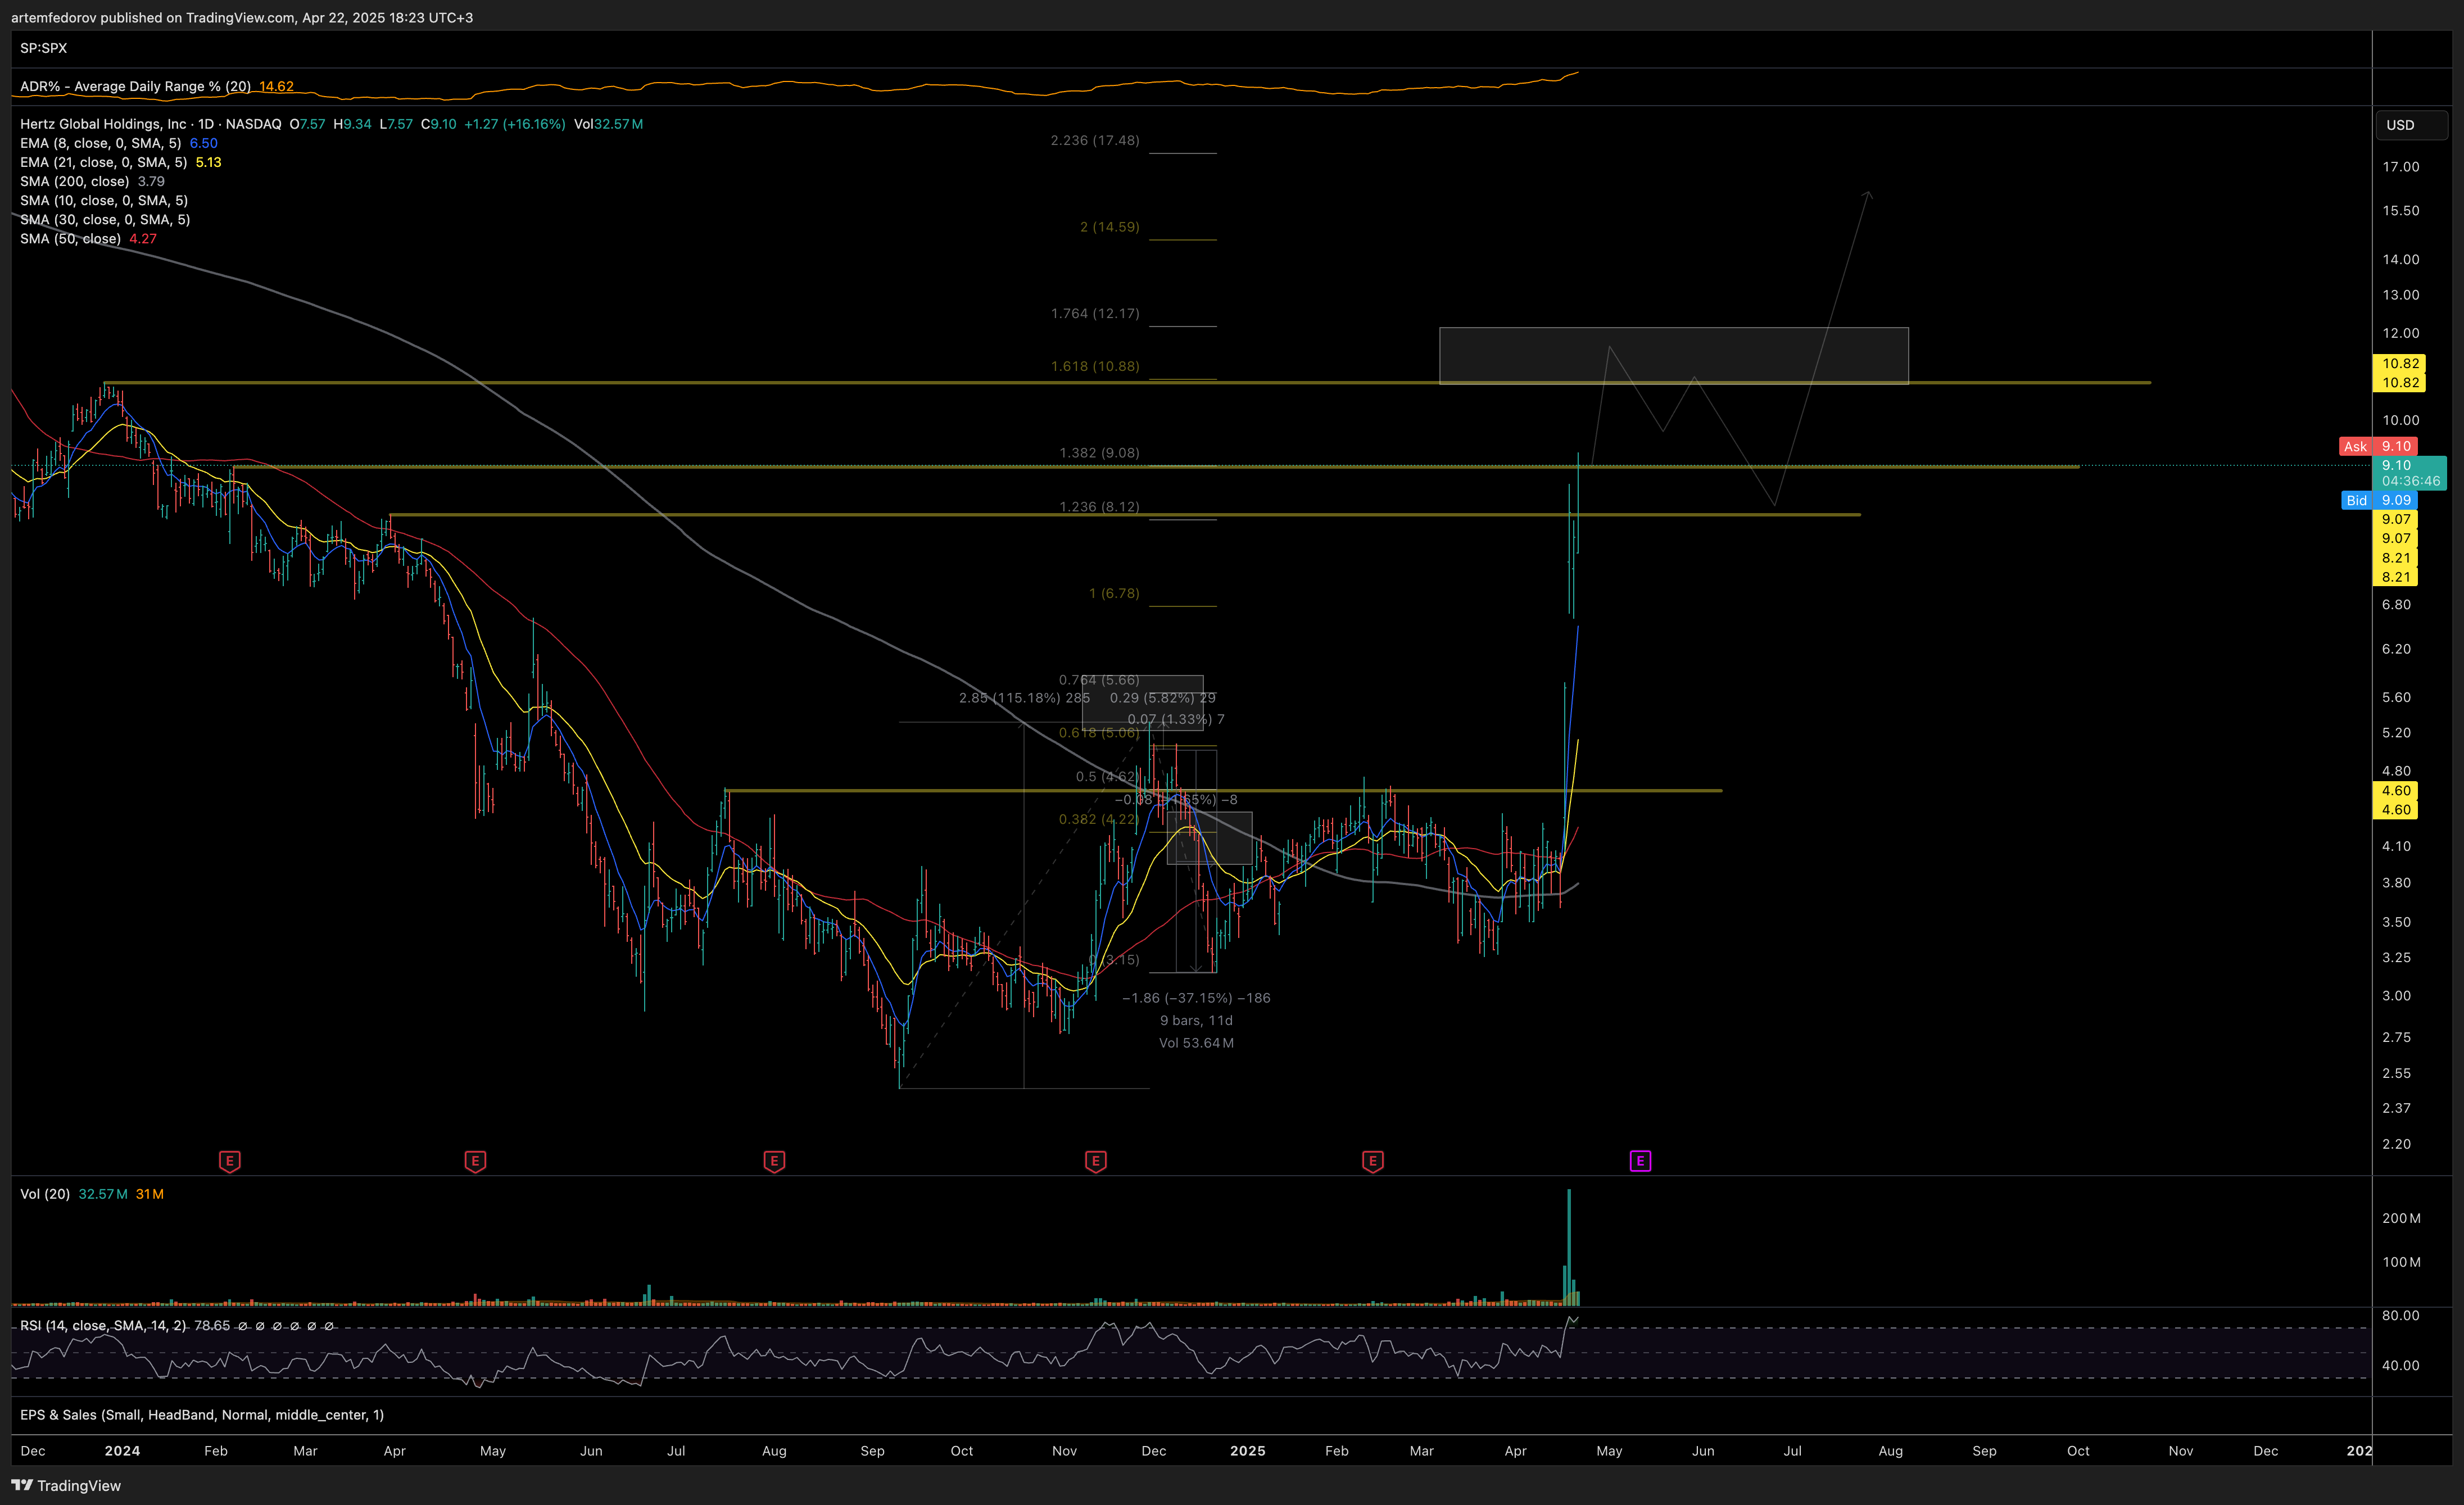Click the 40.00 RSI scale label

(2400, 1365)
